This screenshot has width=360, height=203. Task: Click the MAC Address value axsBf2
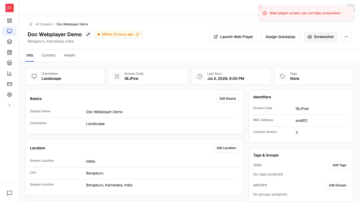301,121
